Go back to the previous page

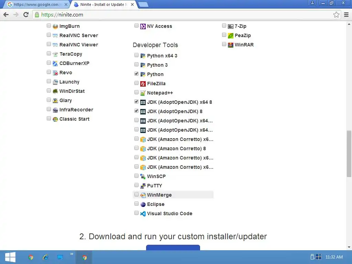[x=6, y=14]
